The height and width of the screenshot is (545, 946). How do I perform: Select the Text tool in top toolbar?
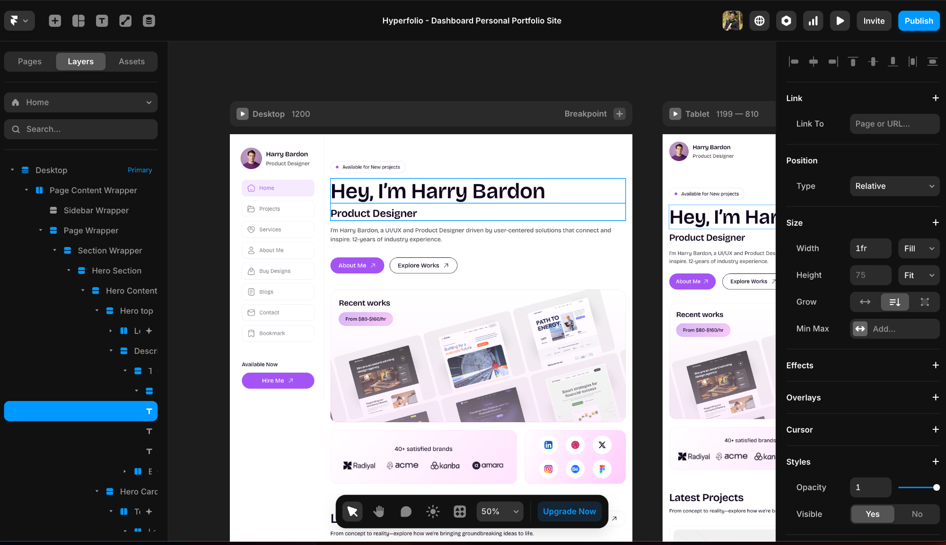(102, 21)
